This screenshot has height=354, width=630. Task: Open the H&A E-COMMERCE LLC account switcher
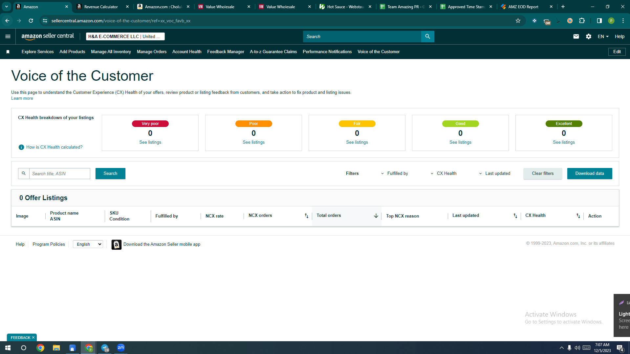(125, 36)
